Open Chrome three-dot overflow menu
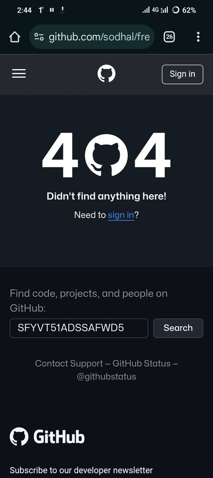This screenshot has height=478, width=213. 198,37
